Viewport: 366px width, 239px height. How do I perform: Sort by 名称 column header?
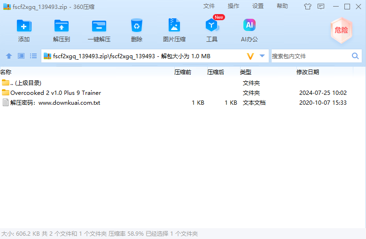pos(6,72)
